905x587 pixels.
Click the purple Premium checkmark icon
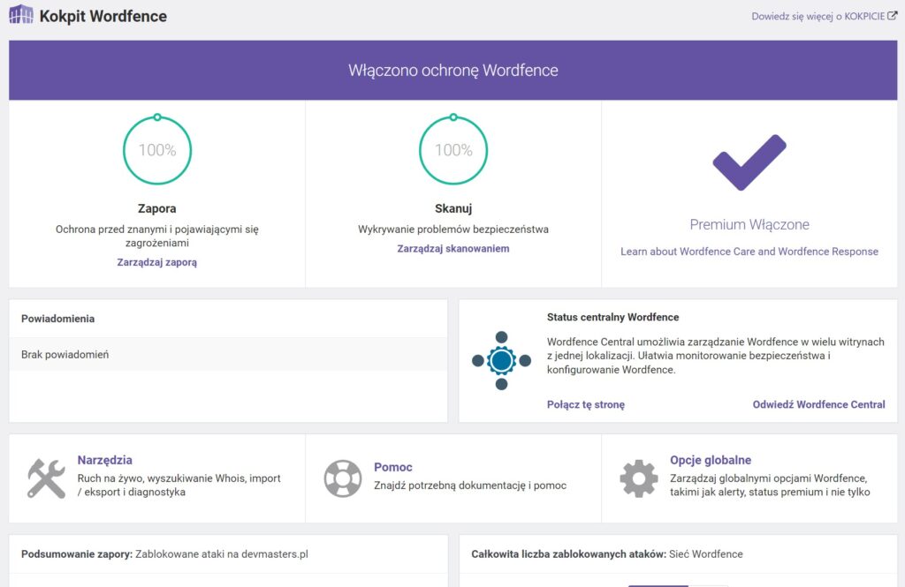(749, 162)
